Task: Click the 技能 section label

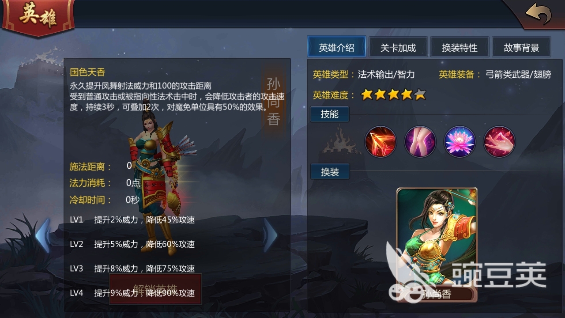Action: pyautogui.click(x=330, y=114)
